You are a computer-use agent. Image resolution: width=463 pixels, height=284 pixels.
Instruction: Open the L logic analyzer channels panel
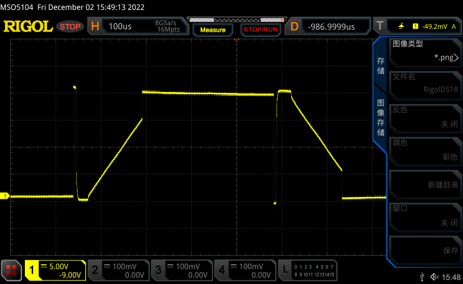point(307,270)
